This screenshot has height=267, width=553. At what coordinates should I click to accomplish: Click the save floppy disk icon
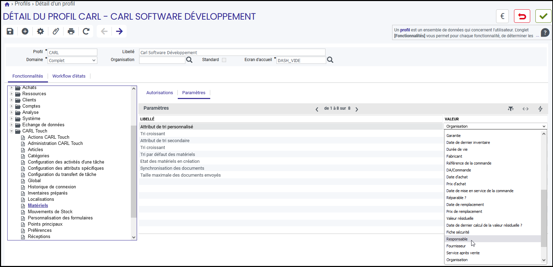tap(10, 31)
